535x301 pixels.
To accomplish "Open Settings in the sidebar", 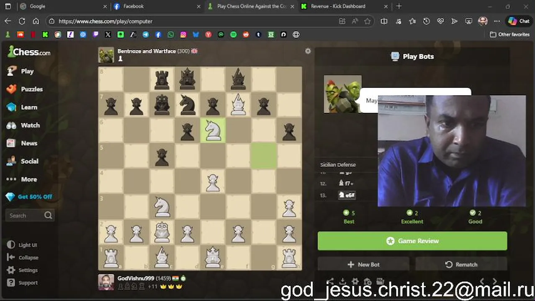I will coord(23,270).
